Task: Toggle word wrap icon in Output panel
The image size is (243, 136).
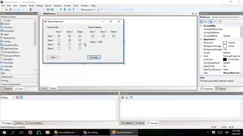Action: [x=21, y=97]
